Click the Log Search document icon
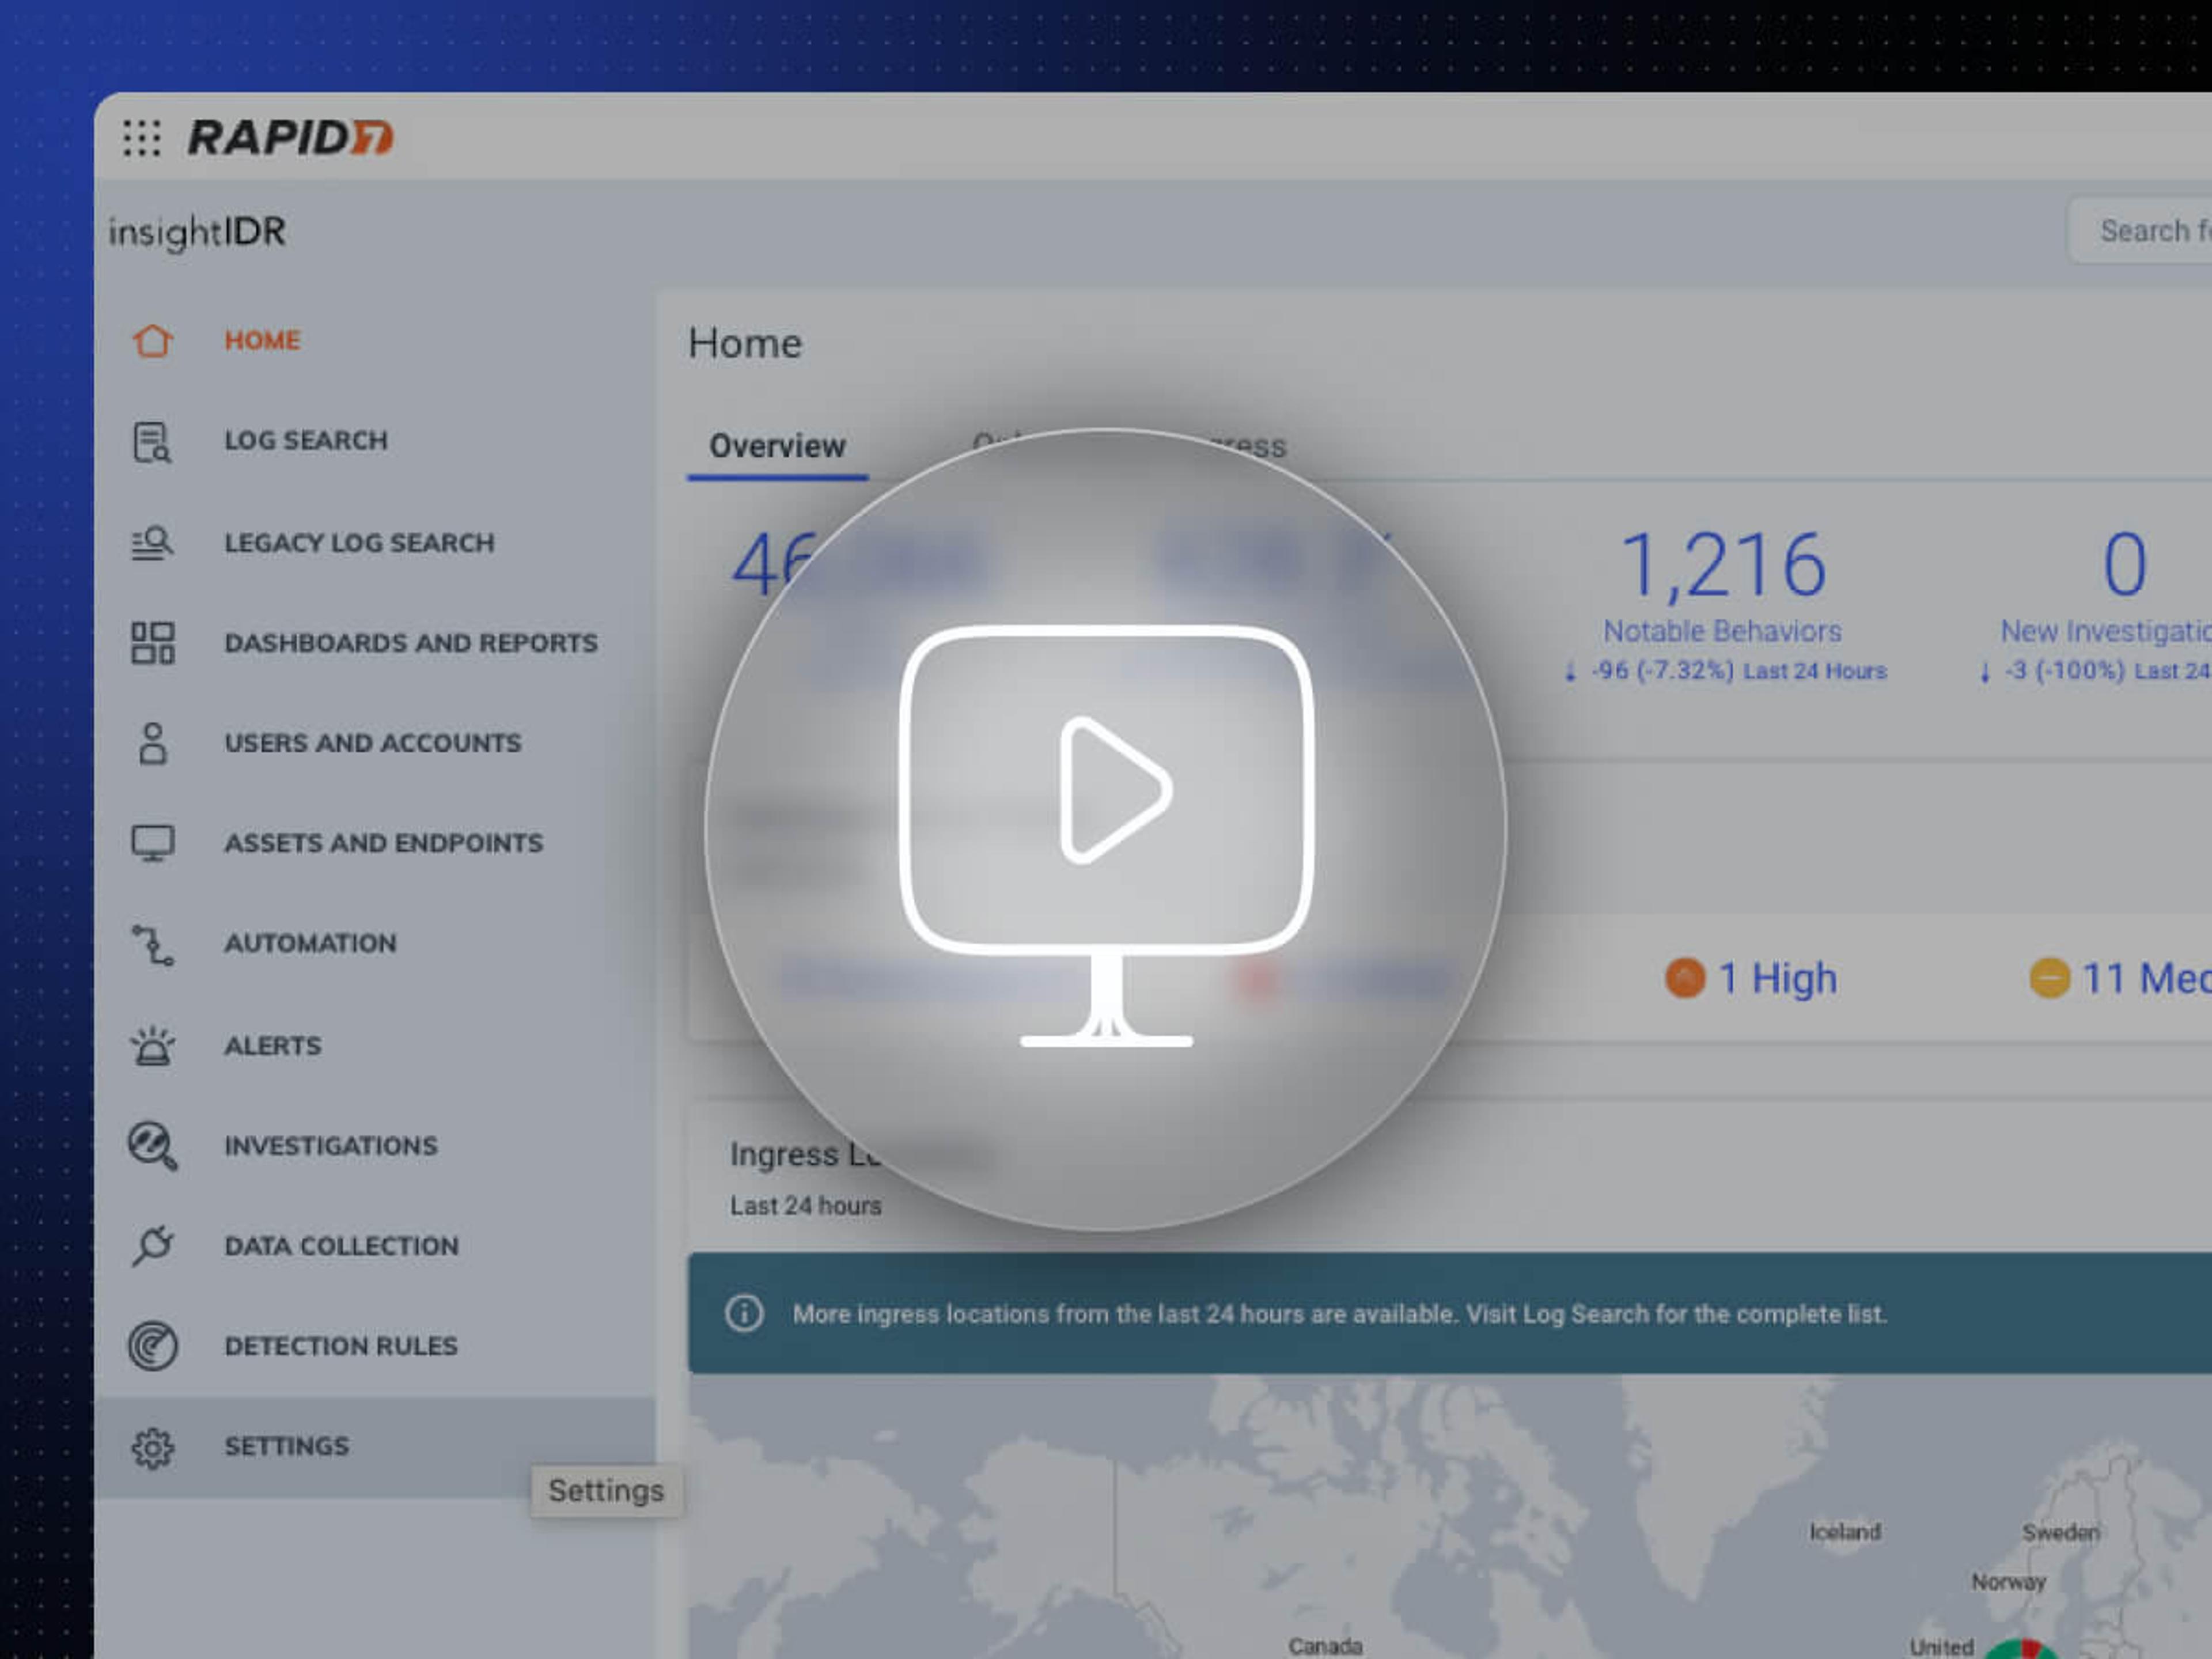2212x1659 pixels. tap(152, 442)
